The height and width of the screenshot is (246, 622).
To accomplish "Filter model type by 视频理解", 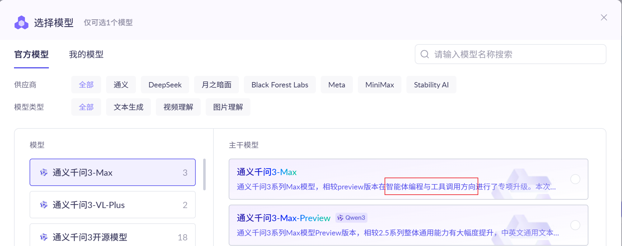I will (178, 107).
